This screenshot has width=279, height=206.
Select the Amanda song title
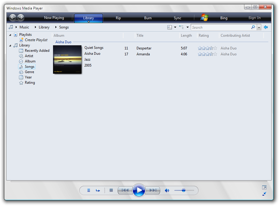143,54
